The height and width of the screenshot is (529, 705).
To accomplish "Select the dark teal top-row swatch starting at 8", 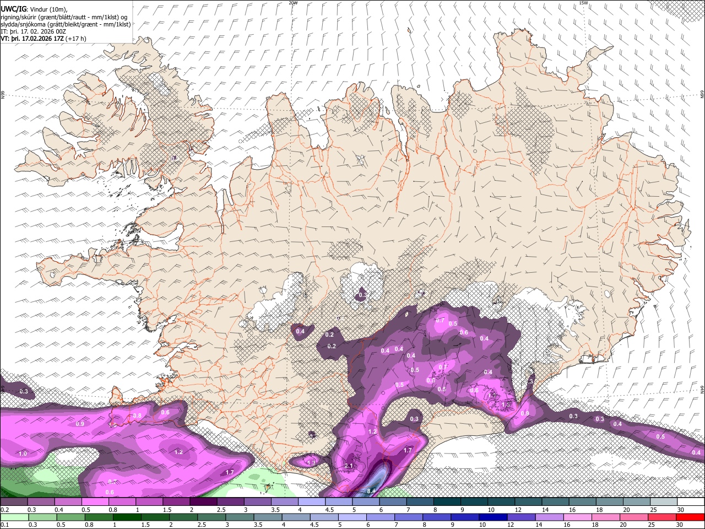I will pyautogui.click(x=447, y=502).
